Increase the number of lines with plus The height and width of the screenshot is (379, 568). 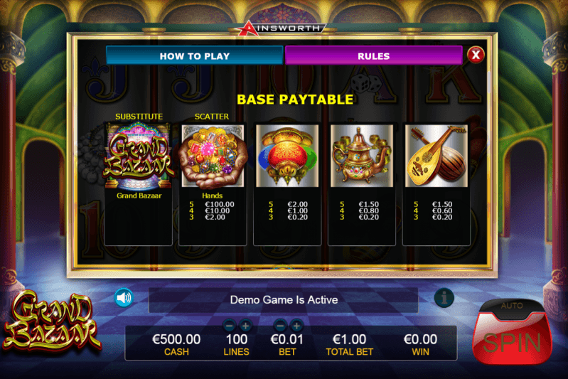point(245,326)
